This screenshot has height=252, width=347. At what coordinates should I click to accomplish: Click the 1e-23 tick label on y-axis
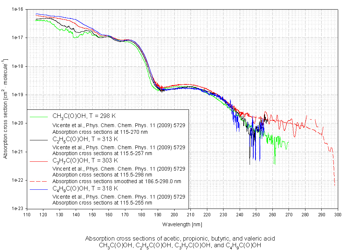(17, 209)
